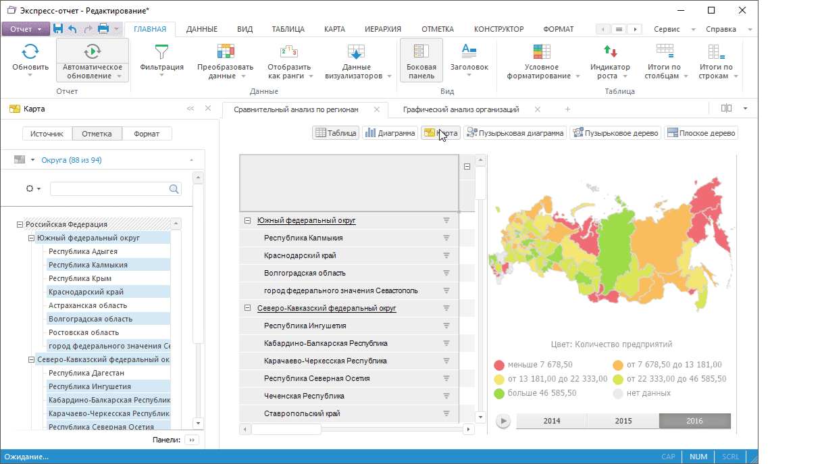Image resolution: width=824 pixels, height=464 pixels.
Task: Collapse Южный федеральный округ tree node
Action: 31,238
